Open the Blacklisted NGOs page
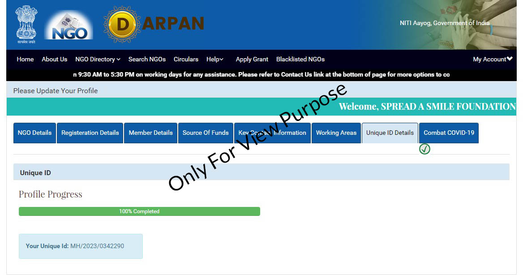This screenshot has width=523, height=275. 300,59
